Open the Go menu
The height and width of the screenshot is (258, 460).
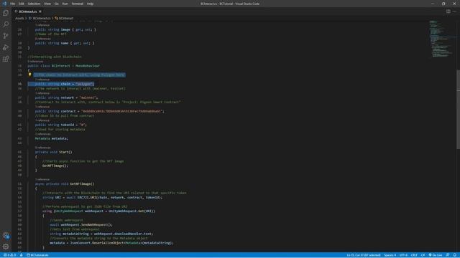pyautogui.click(x=57, y=4)
